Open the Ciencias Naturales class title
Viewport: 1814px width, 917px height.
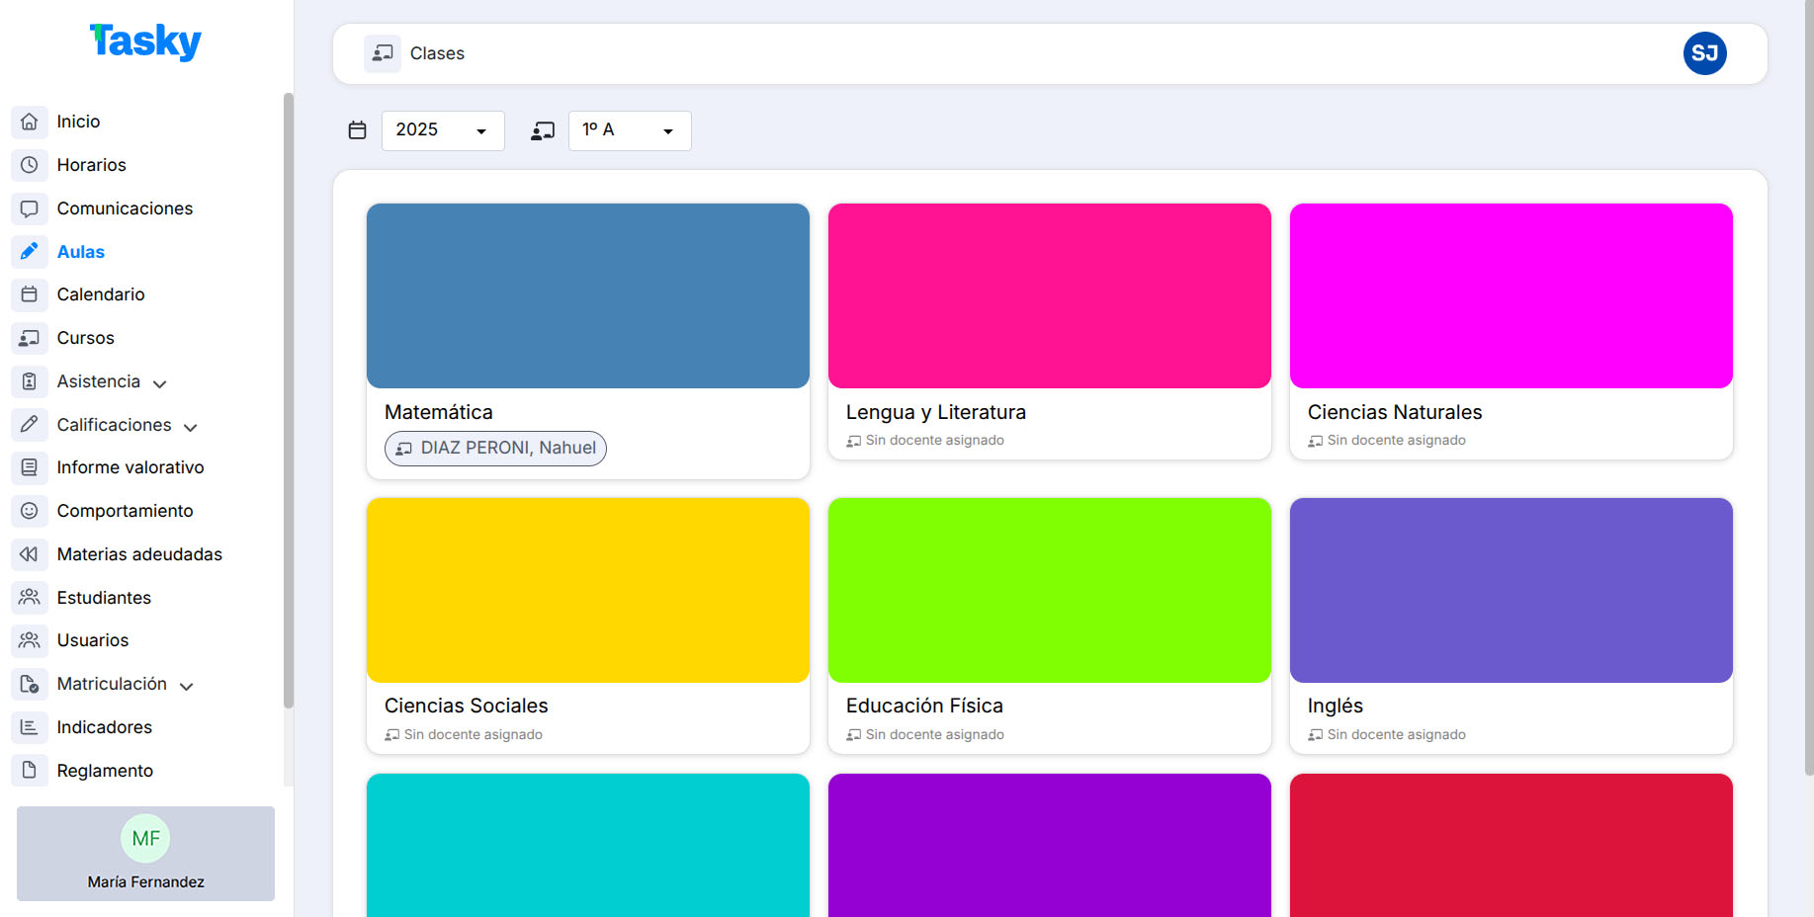[x=1395, y=412]
